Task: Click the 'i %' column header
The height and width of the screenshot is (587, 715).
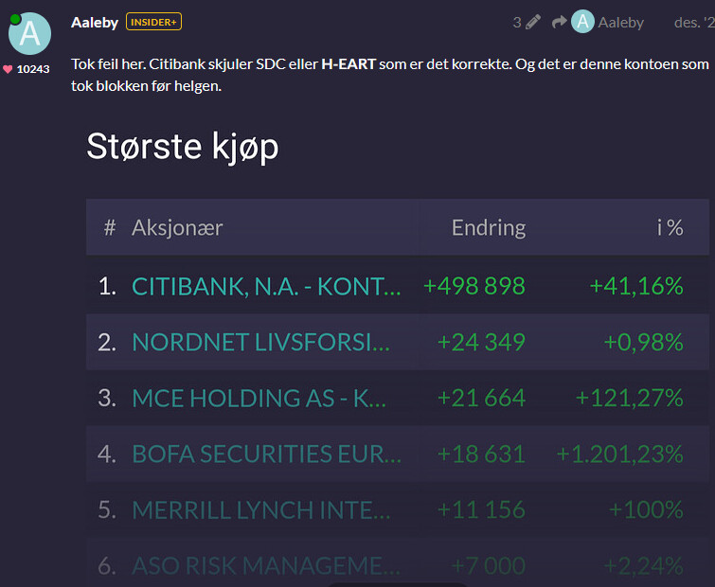Action: (x=670, y=227)
